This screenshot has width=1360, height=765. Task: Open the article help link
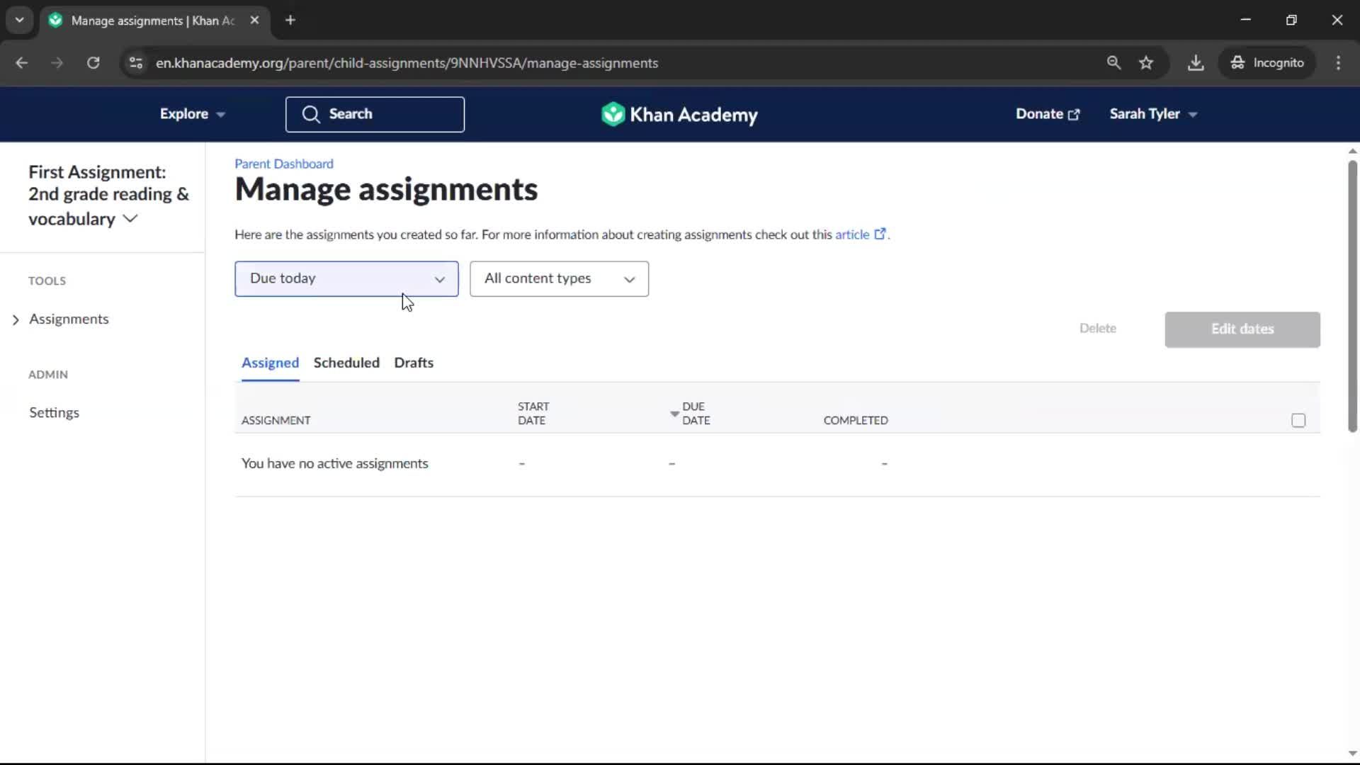tap(852, 234)
